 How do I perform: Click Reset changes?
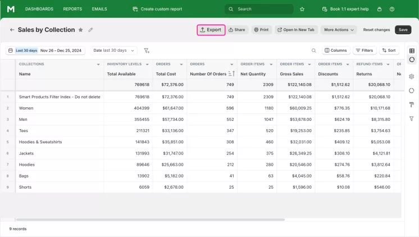[376, 30]
